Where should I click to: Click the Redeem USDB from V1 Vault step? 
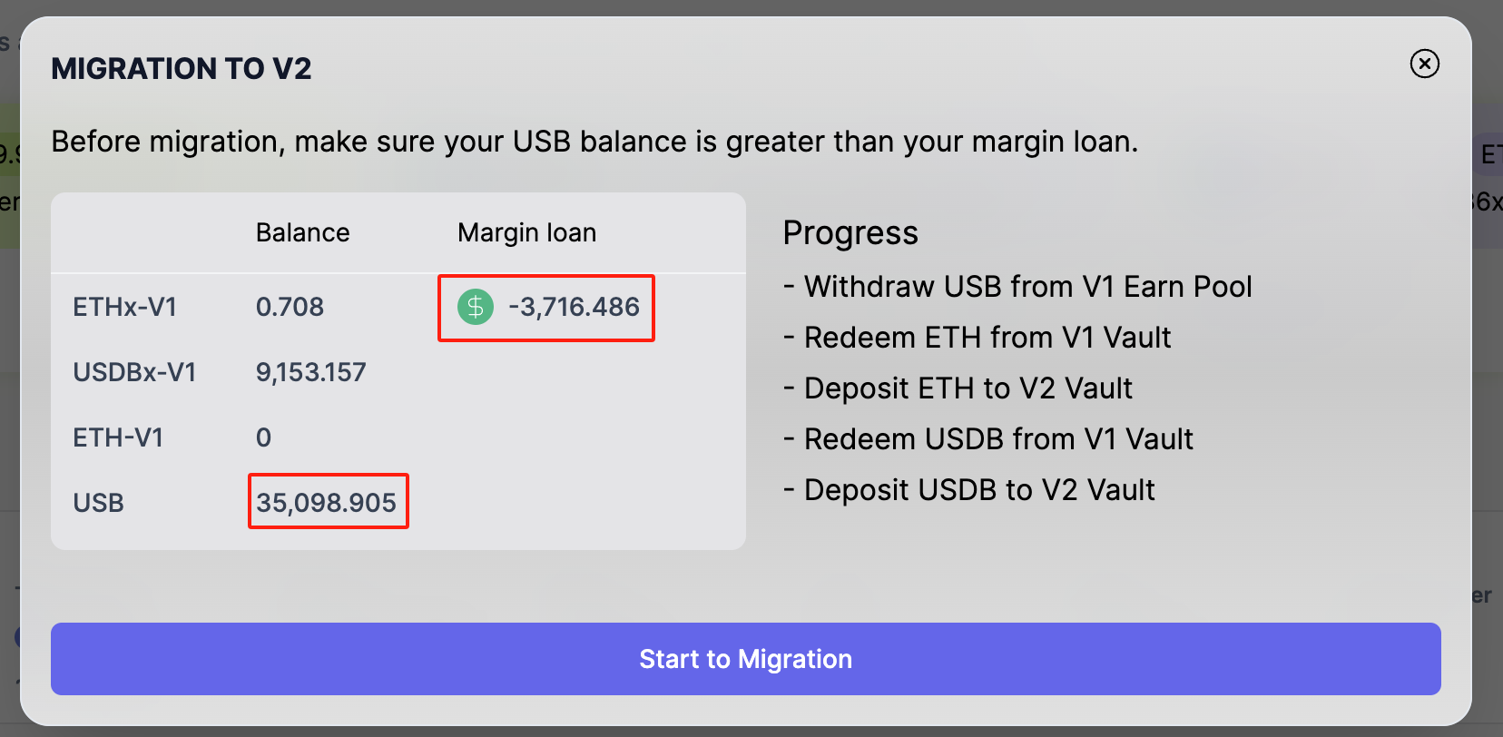997,439
